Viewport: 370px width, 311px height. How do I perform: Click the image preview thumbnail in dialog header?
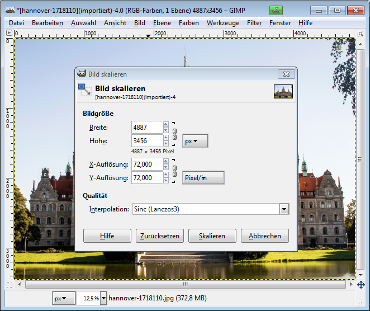[x=283, y=91]
